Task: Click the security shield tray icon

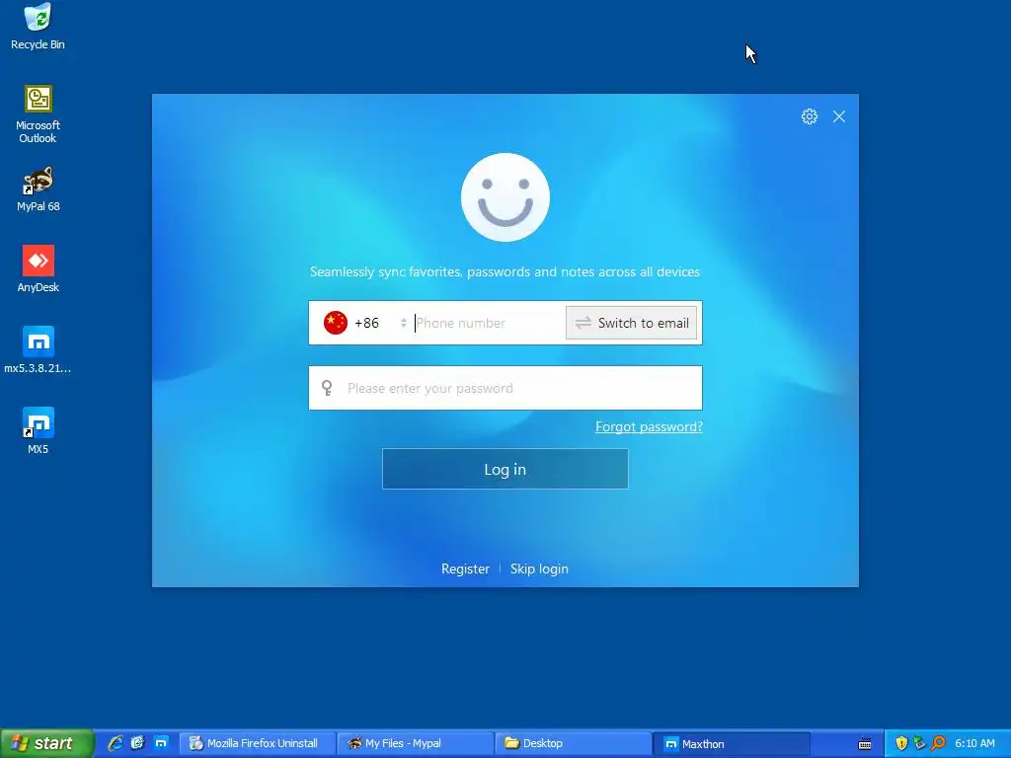Action: [x=901, y=744]
